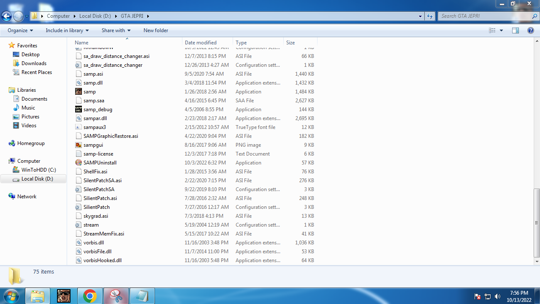This screenshot has height=304, width=540.
Task: Click the Back navigation arrow
Action: (6, 16)
